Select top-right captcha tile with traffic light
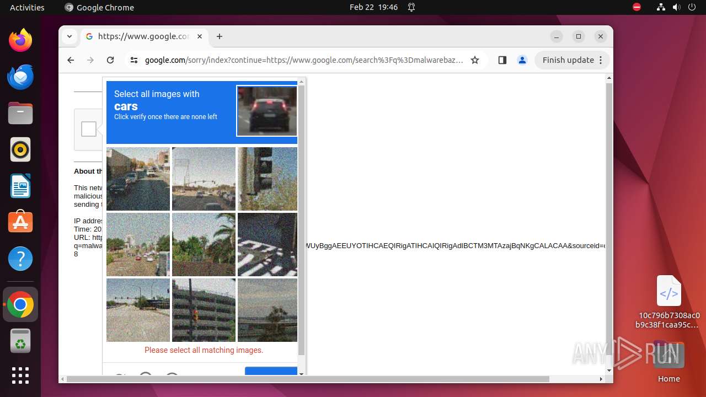The image size is (706, 397). point(268,179)
